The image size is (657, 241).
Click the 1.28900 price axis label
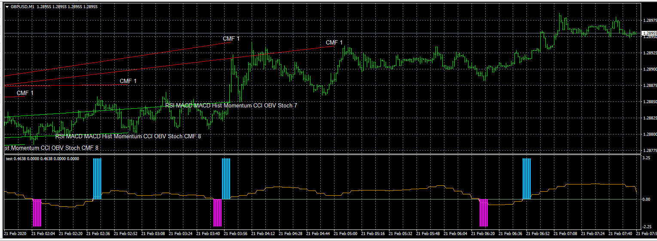pos(650,69)
